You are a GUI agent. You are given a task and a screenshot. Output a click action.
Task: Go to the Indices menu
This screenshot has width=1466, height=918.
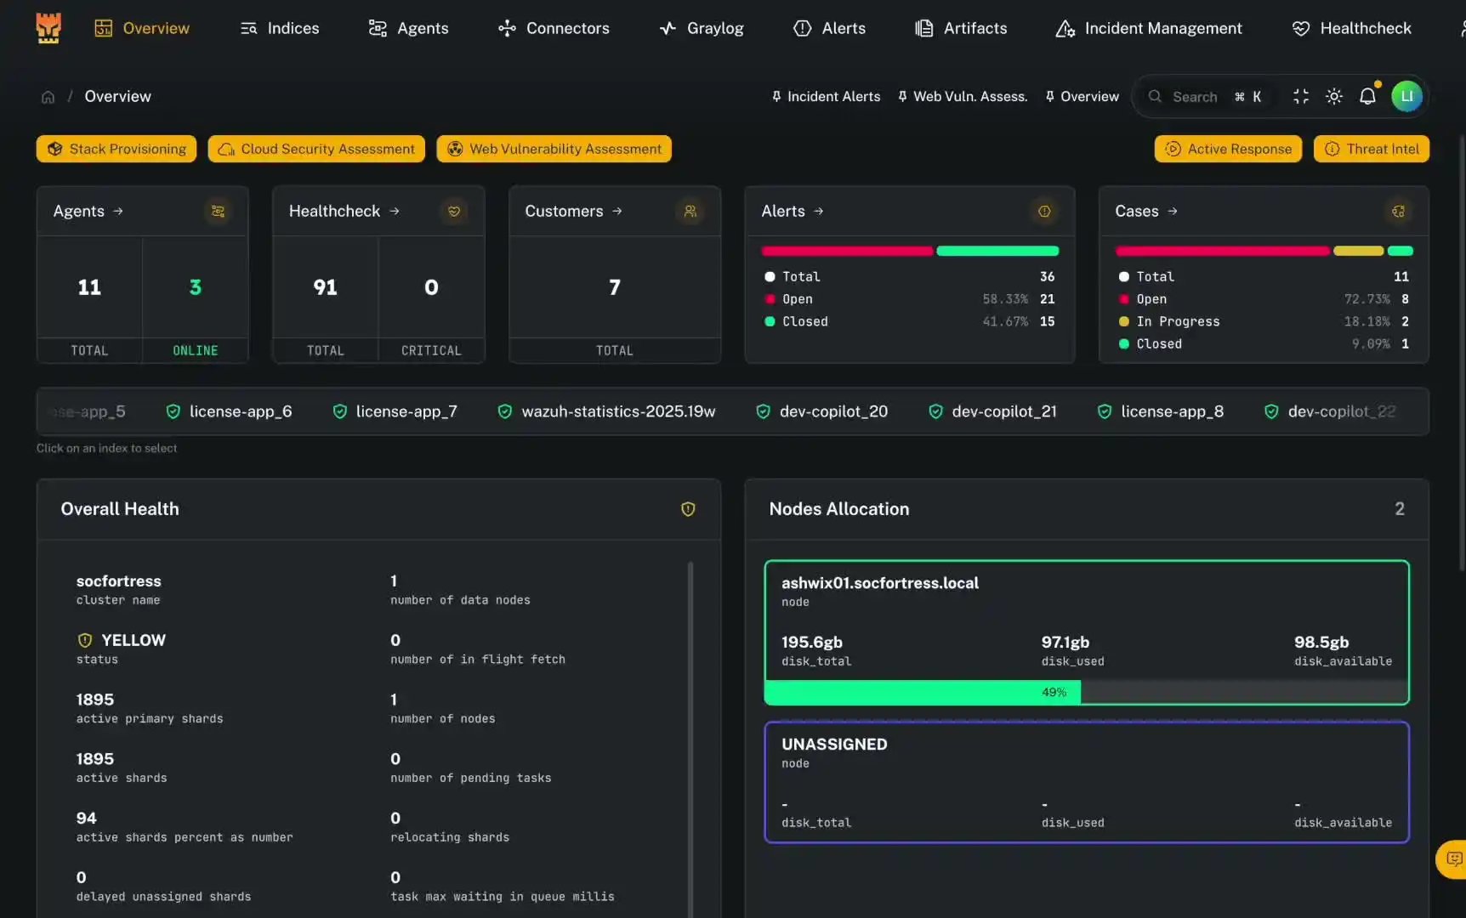tap(280, 28)
